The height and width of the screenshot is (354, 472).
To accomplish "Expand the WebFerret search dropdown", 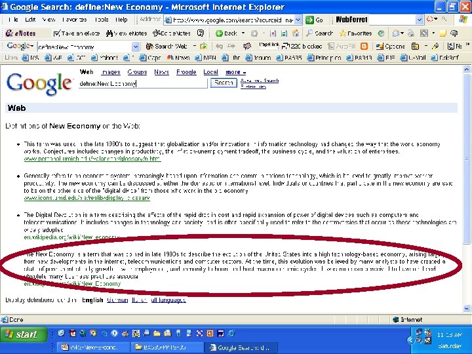I will click(420, 20).
